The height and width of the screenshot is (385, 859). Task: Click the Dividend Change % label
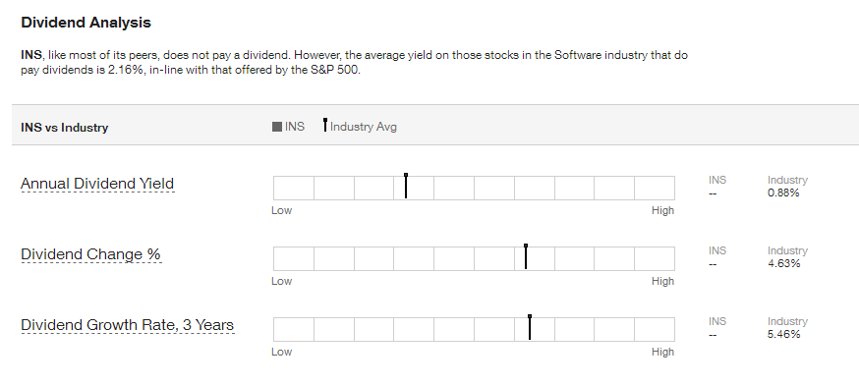(x=90, y=254)
